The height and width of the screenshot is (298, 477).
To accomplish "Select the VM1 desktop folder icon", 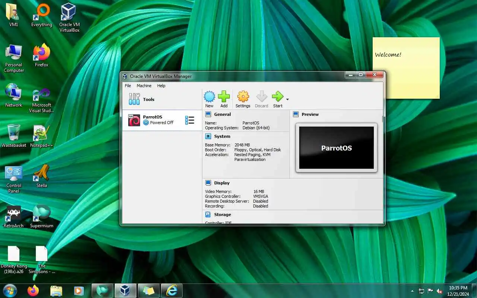I will [x=14, y=15].
